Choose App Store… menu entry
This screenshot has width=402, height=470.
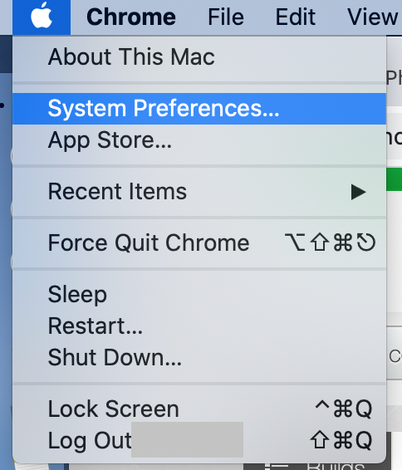tap(199, 140)
